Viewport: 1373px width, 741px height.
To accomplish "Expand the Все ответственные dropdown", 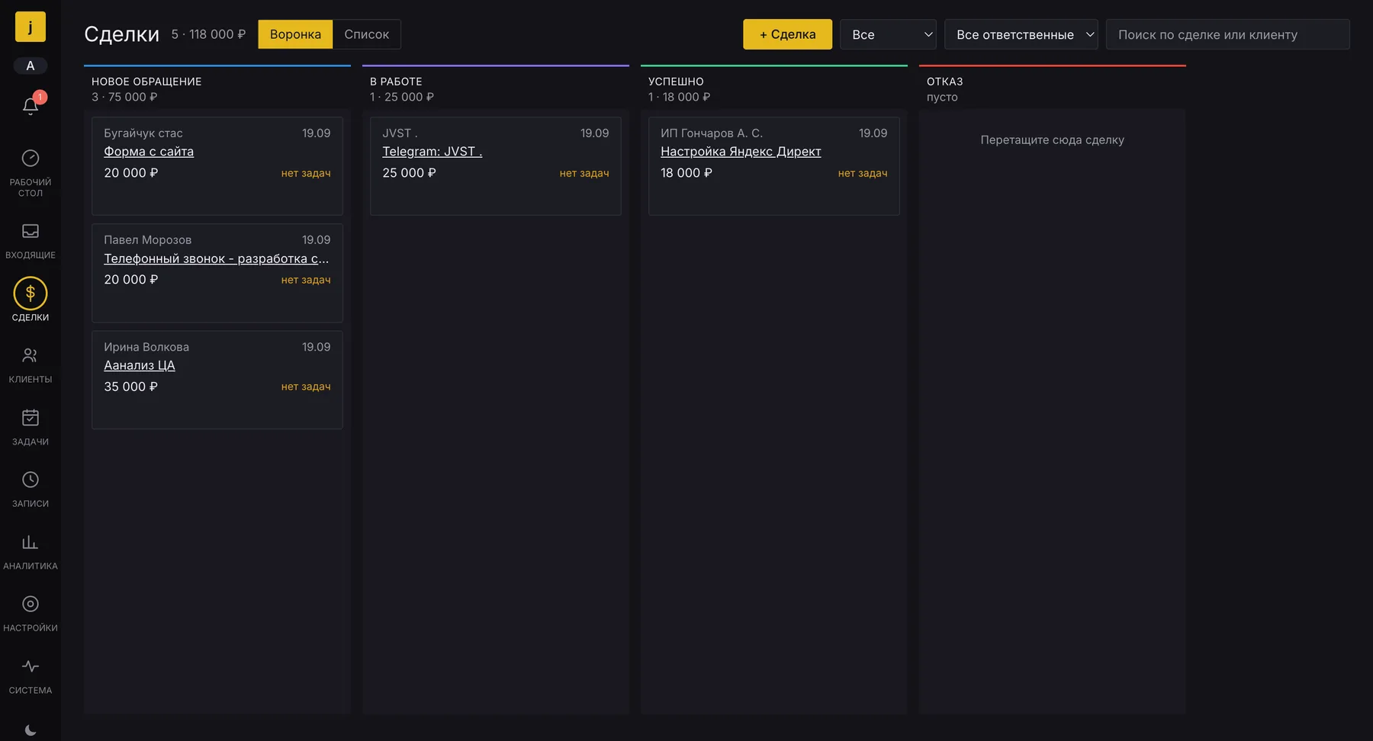I will point(1021,34).
